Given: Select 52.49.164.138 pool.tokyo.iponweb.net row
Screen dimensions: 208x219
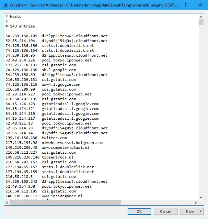Looking at the screenshot, I should (49, 186).
